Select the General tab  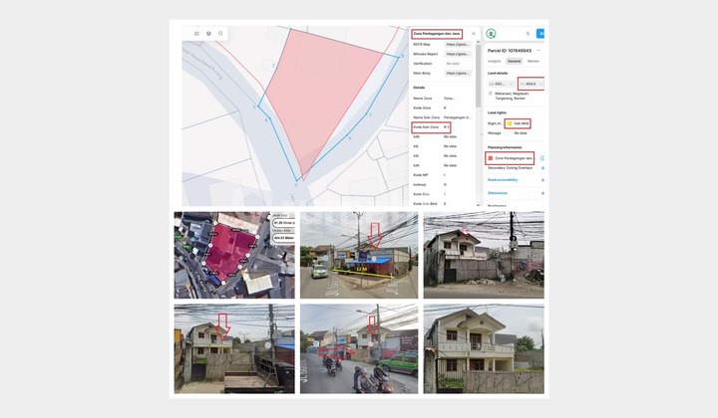(514, 62)
